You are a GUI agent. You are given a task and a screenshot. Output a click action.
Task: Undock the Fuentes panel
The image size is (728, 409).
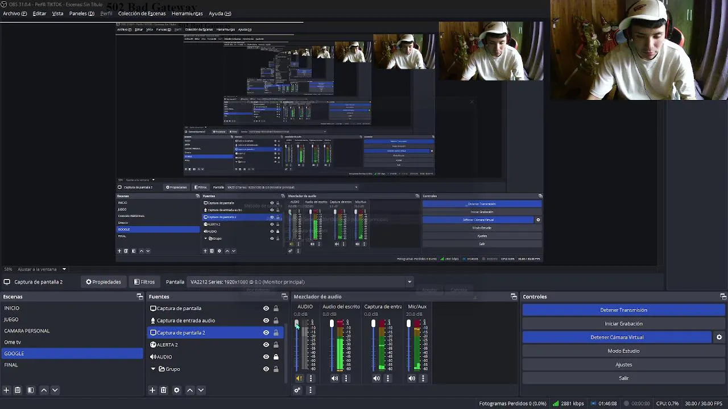click(x=284, y=297)
